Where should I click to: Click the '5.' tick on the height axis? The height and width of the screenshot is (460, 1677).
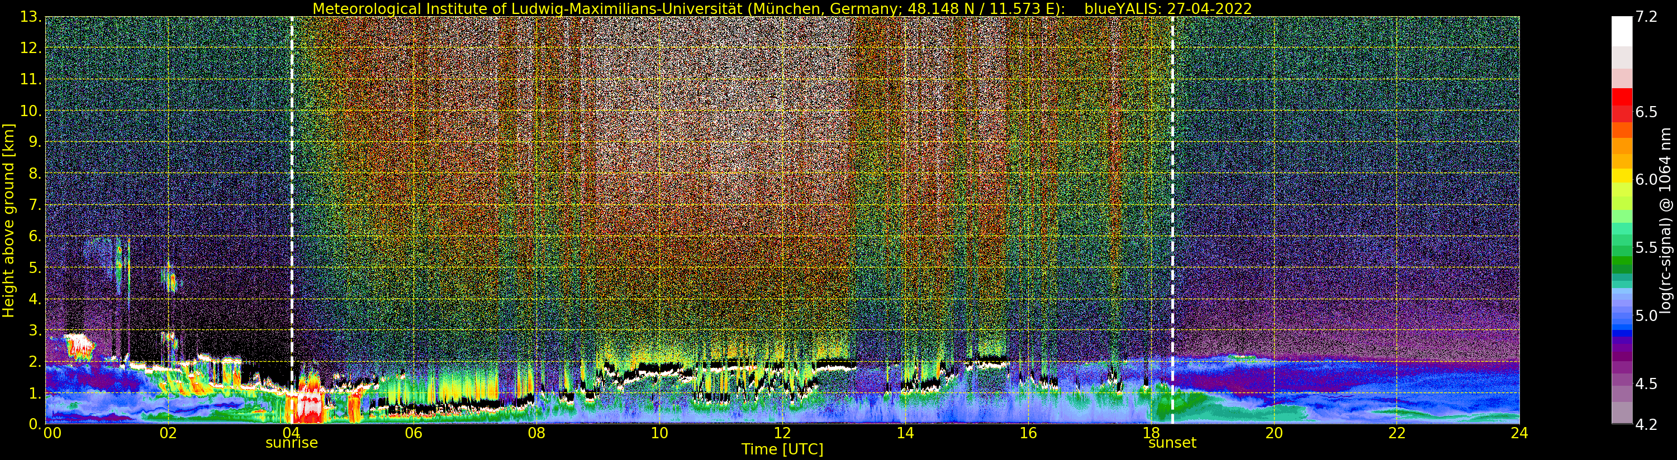point(35,267)
